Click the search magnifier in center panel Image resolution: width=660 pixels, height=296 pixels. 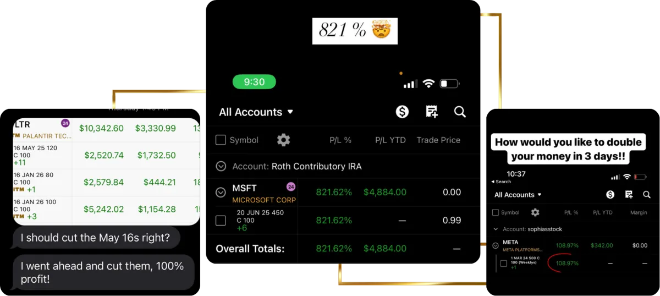460,112
